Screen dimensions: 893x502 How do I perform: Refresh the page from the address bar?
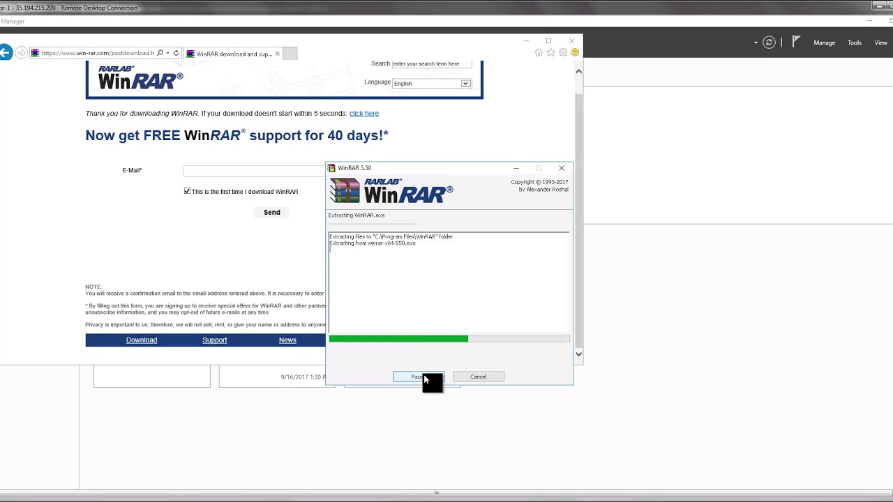tap(176, 53)
